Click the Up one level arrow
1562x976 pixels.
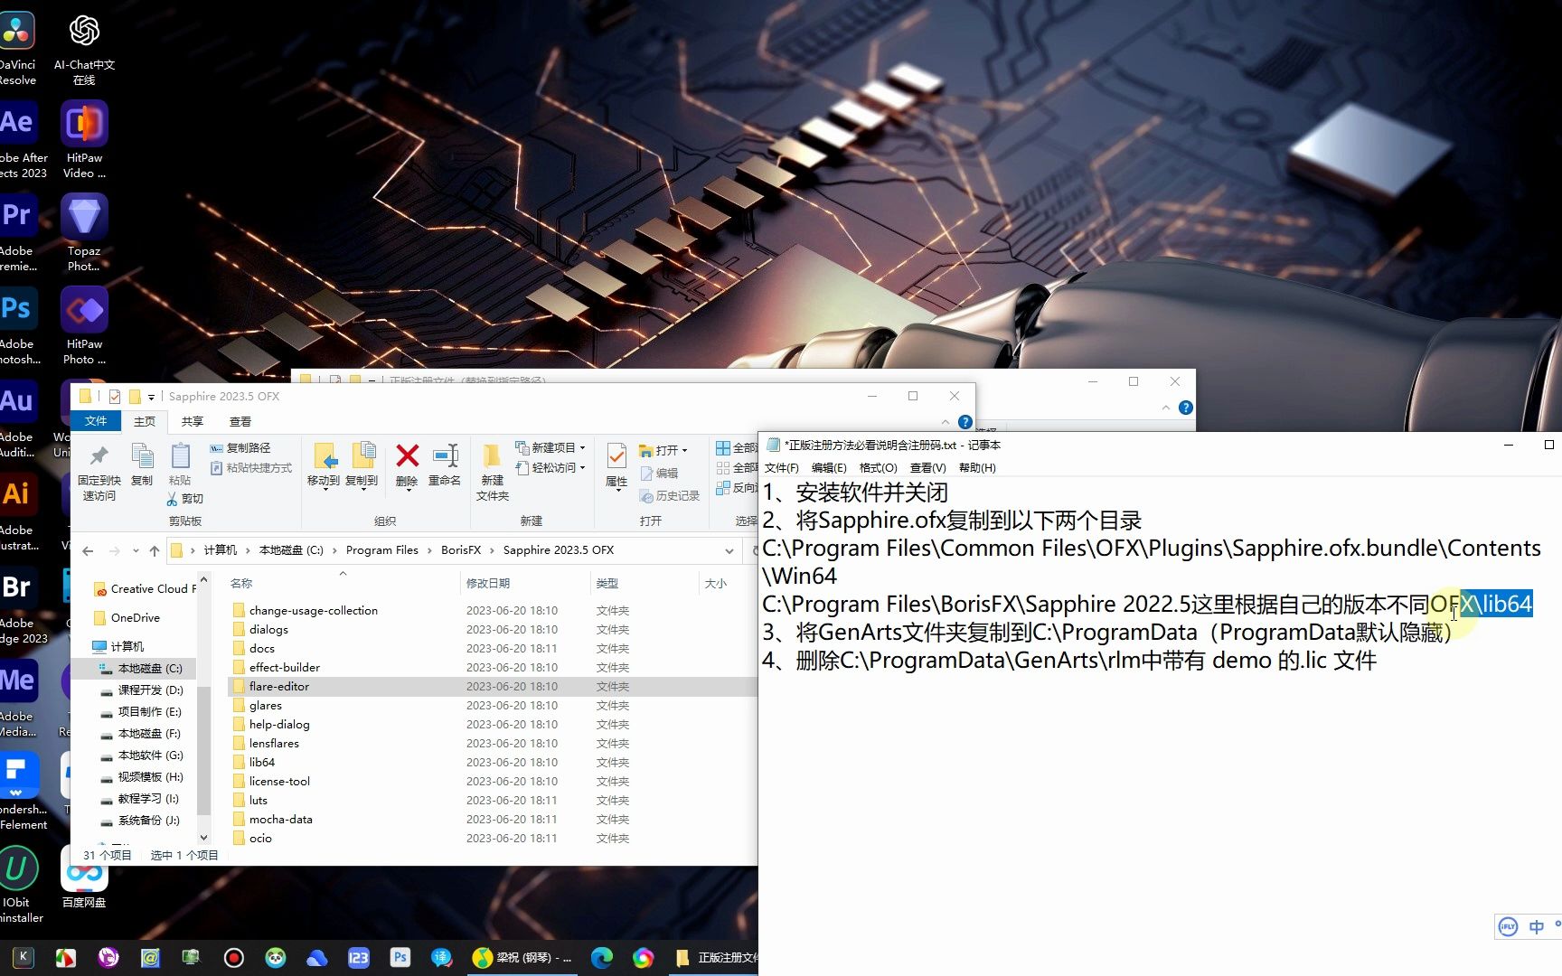(x=155, y=550)
